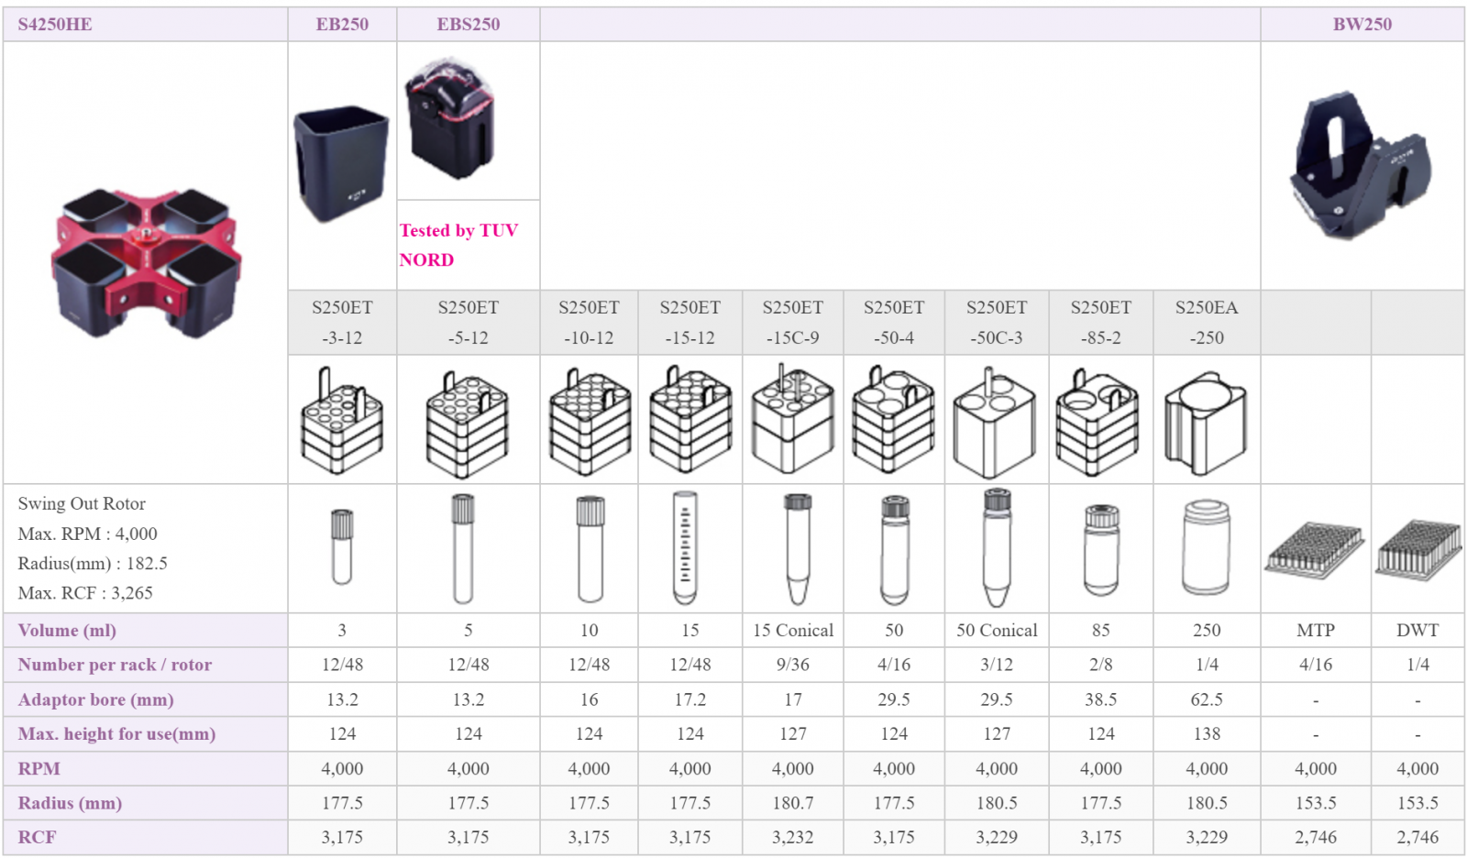Screen dimensions: 1467x858
Task: Click the S250ET-3-12 adaptor rack drawing
Action: 342,420
